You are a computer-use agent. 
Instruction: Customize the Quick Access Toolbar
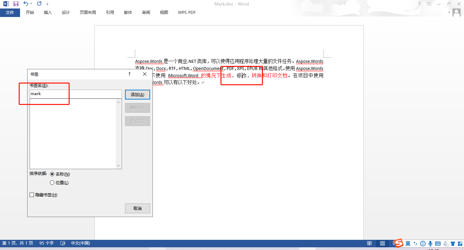pyautogui.click(x=47, y=4)
